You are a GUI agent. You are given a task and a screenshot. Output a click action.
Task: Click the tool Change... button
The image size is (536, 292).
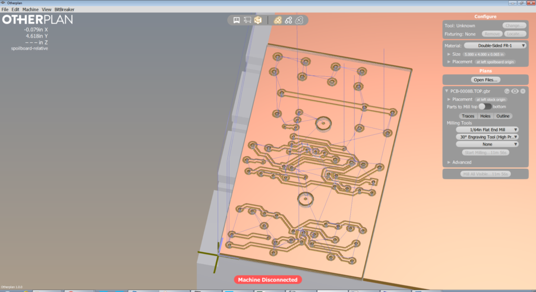pyautogui.click(x=514, y=26)
